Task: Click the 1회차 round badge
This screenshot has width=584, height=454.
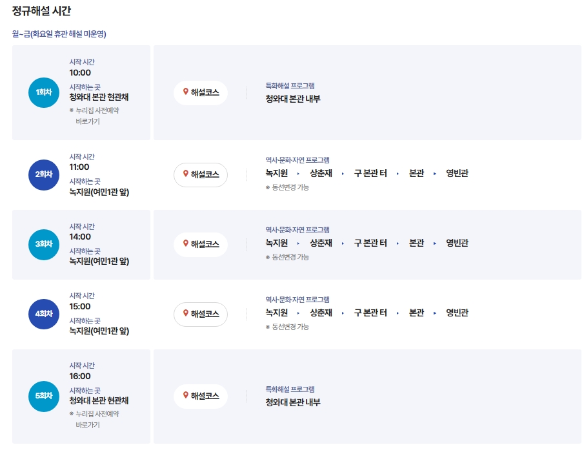Action: click(x=44, y=92)
